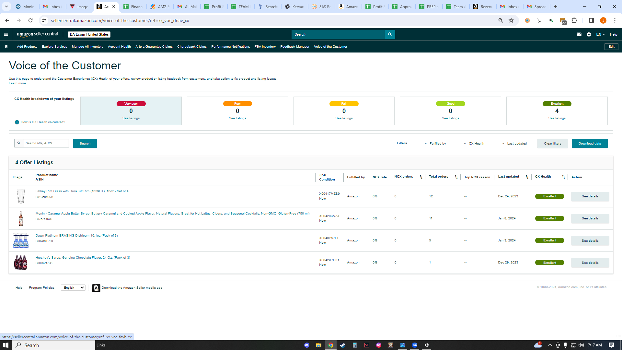
Task: Click the Dawn Platinum product thumbnail
Action: pyautogui.click(x=21, y=240)
